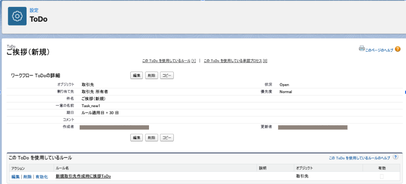
Task: Open この ToDo を使用している承認プロセス [0] link
Action: tap(235, 61)
